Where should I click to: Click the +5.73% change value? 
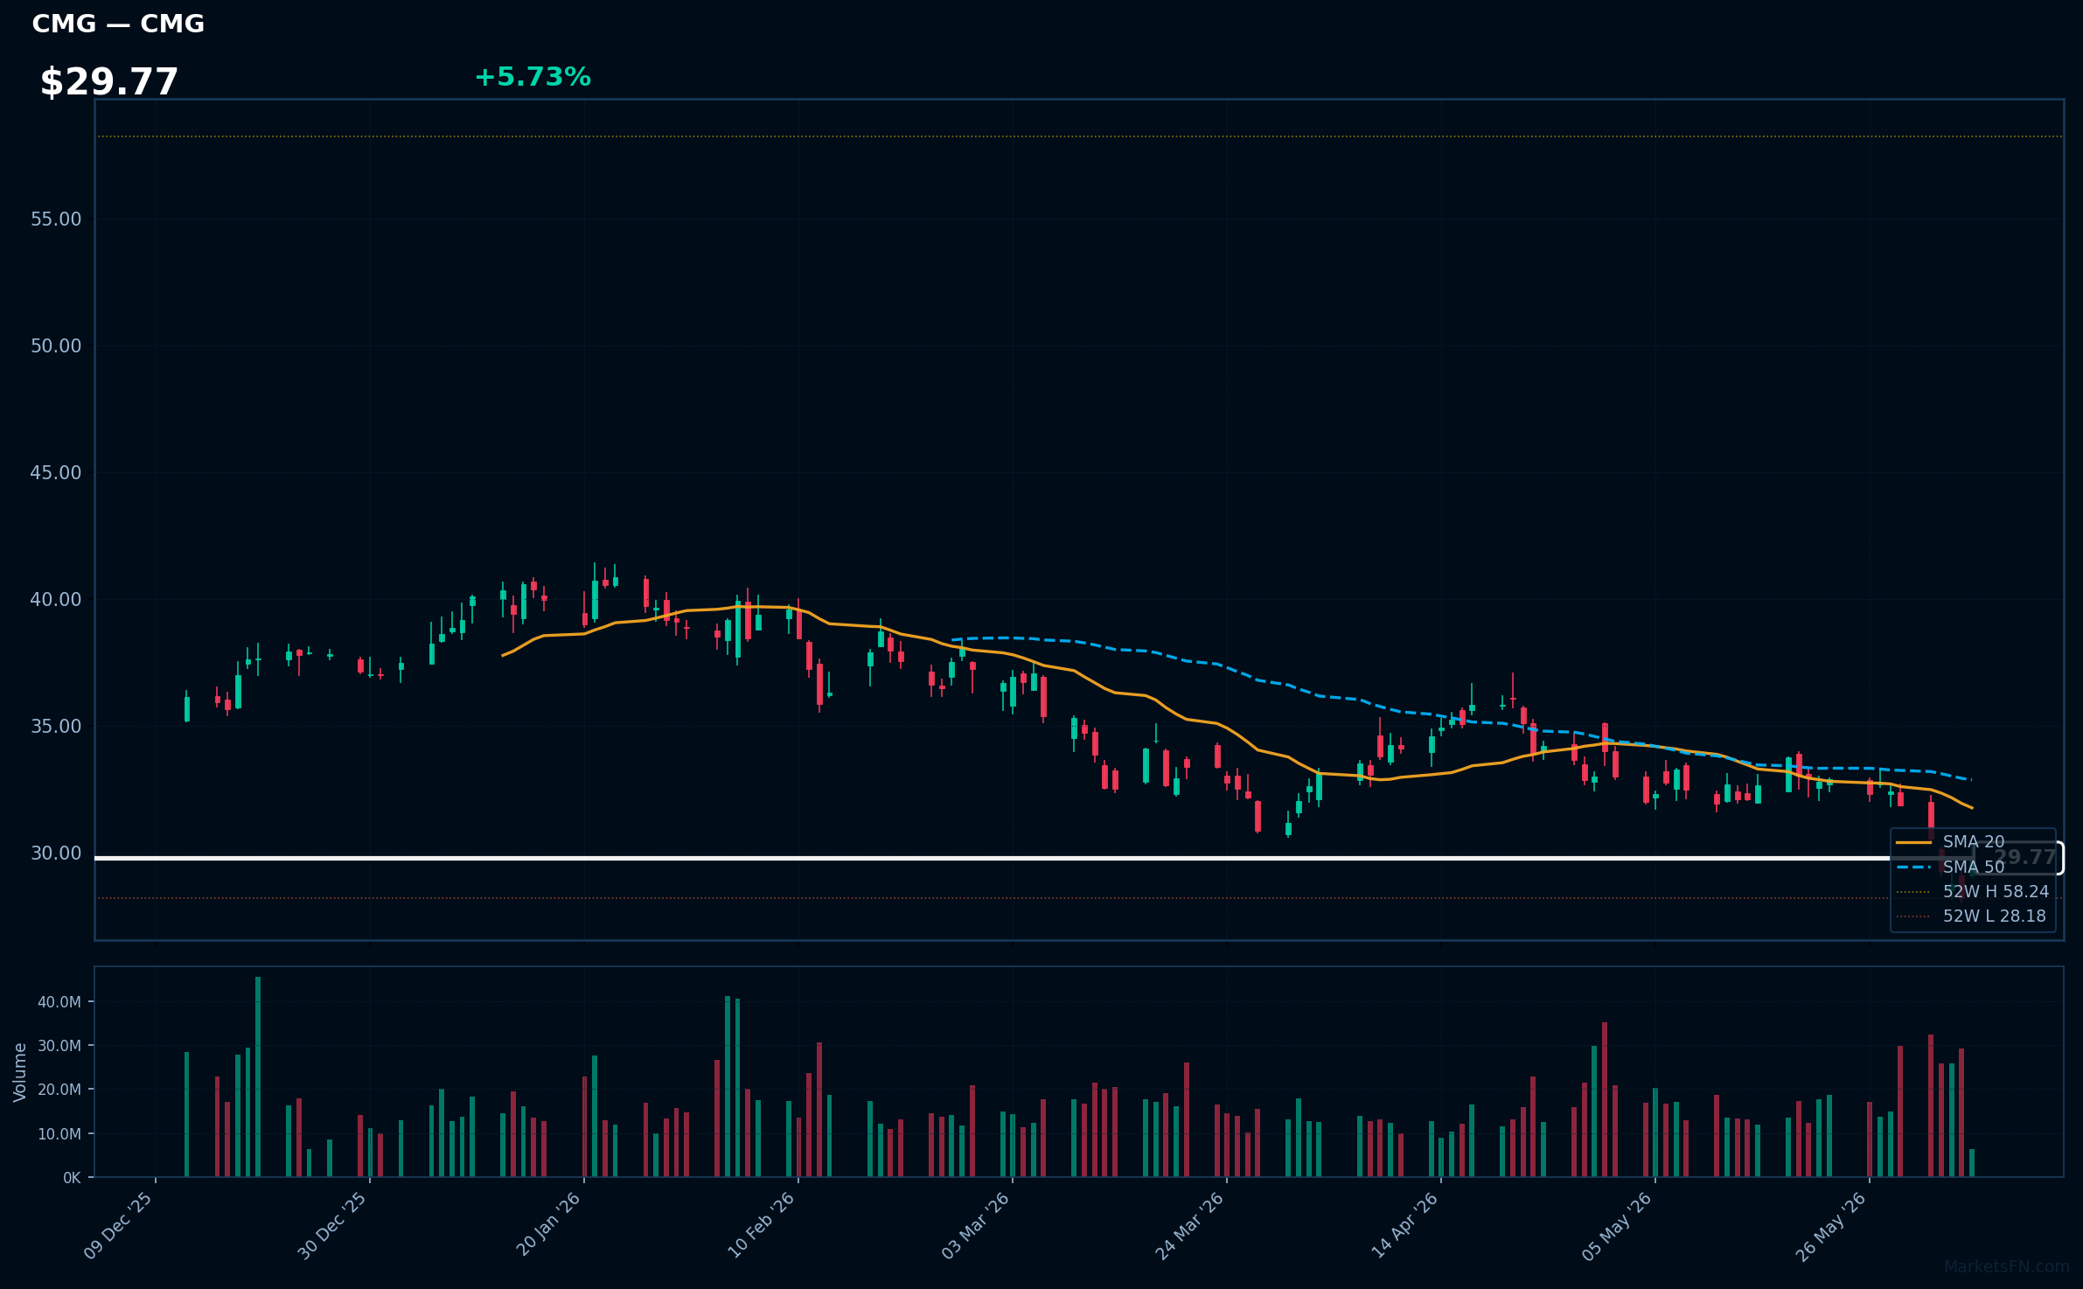[x=533, y=77]
